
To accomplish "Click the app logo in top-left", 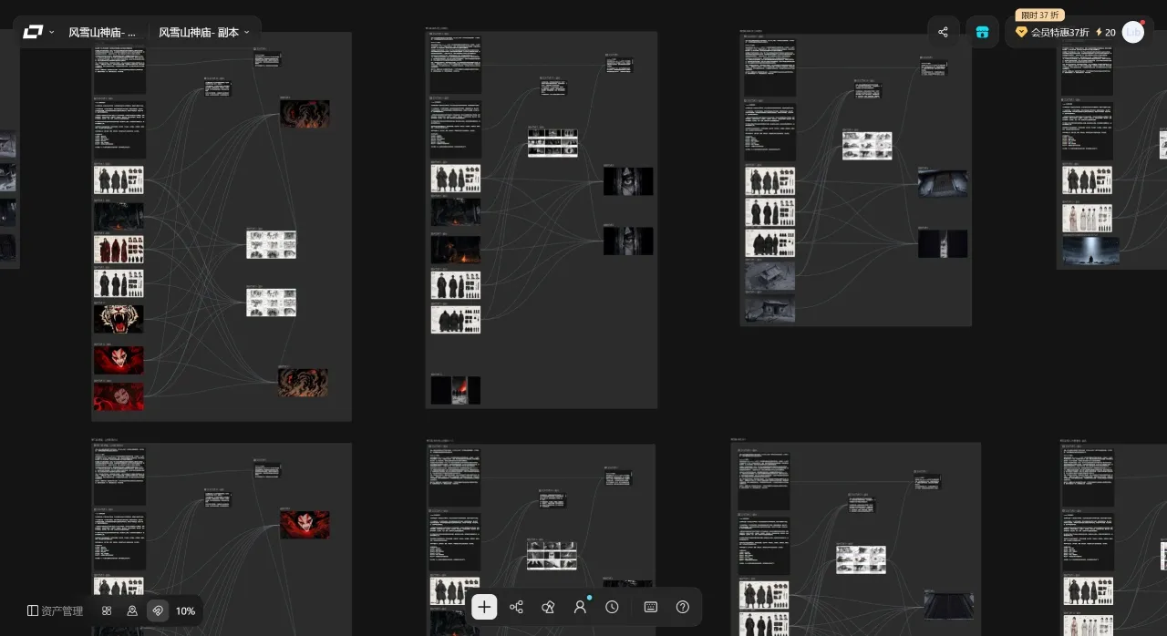I will tap(33, 32).
